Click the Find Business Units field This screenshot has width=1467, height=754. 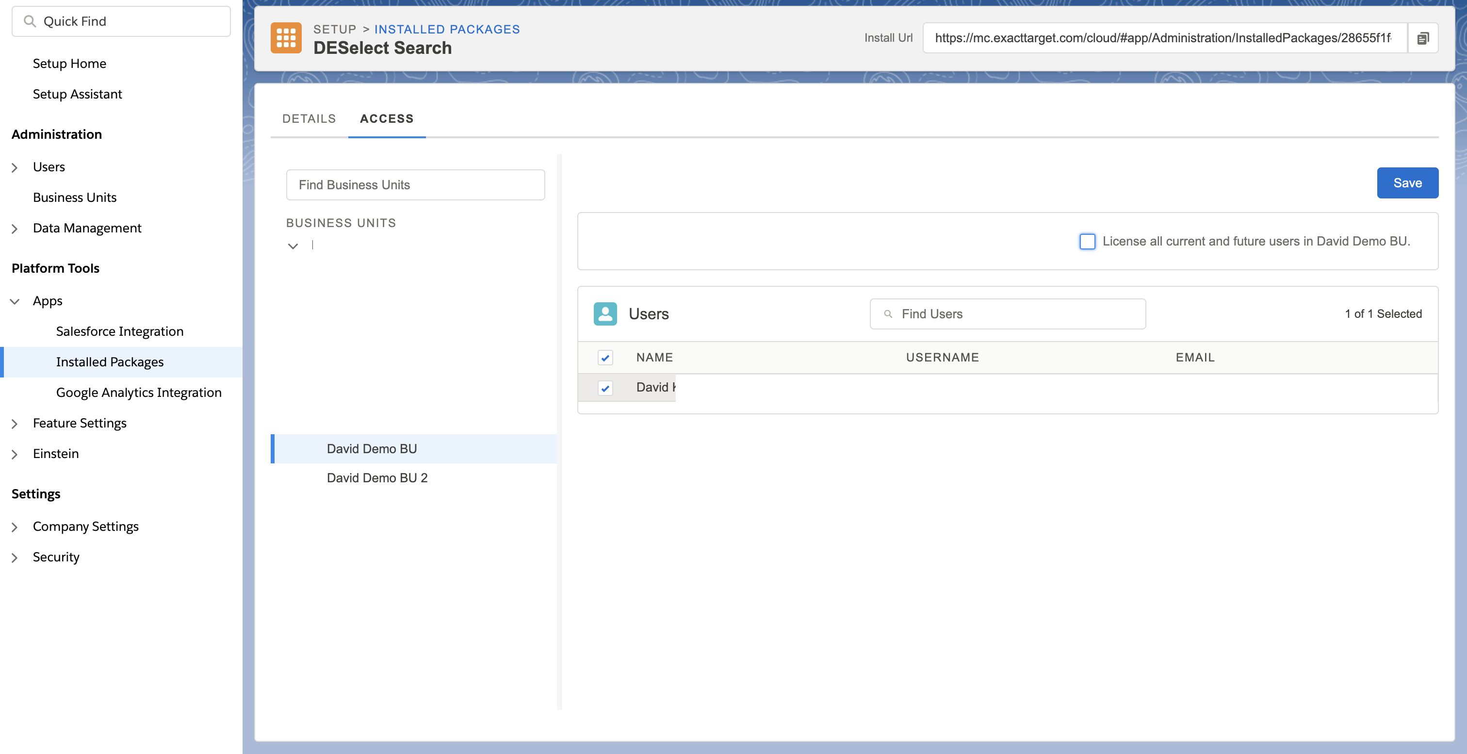(x=415, y=184)
